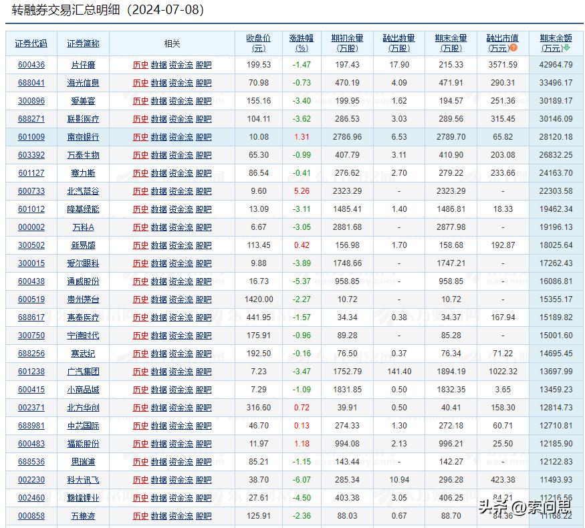This screenshot has height=528, width=585.
Task: Open 数据 link for 海光信息
Action: 158,83
